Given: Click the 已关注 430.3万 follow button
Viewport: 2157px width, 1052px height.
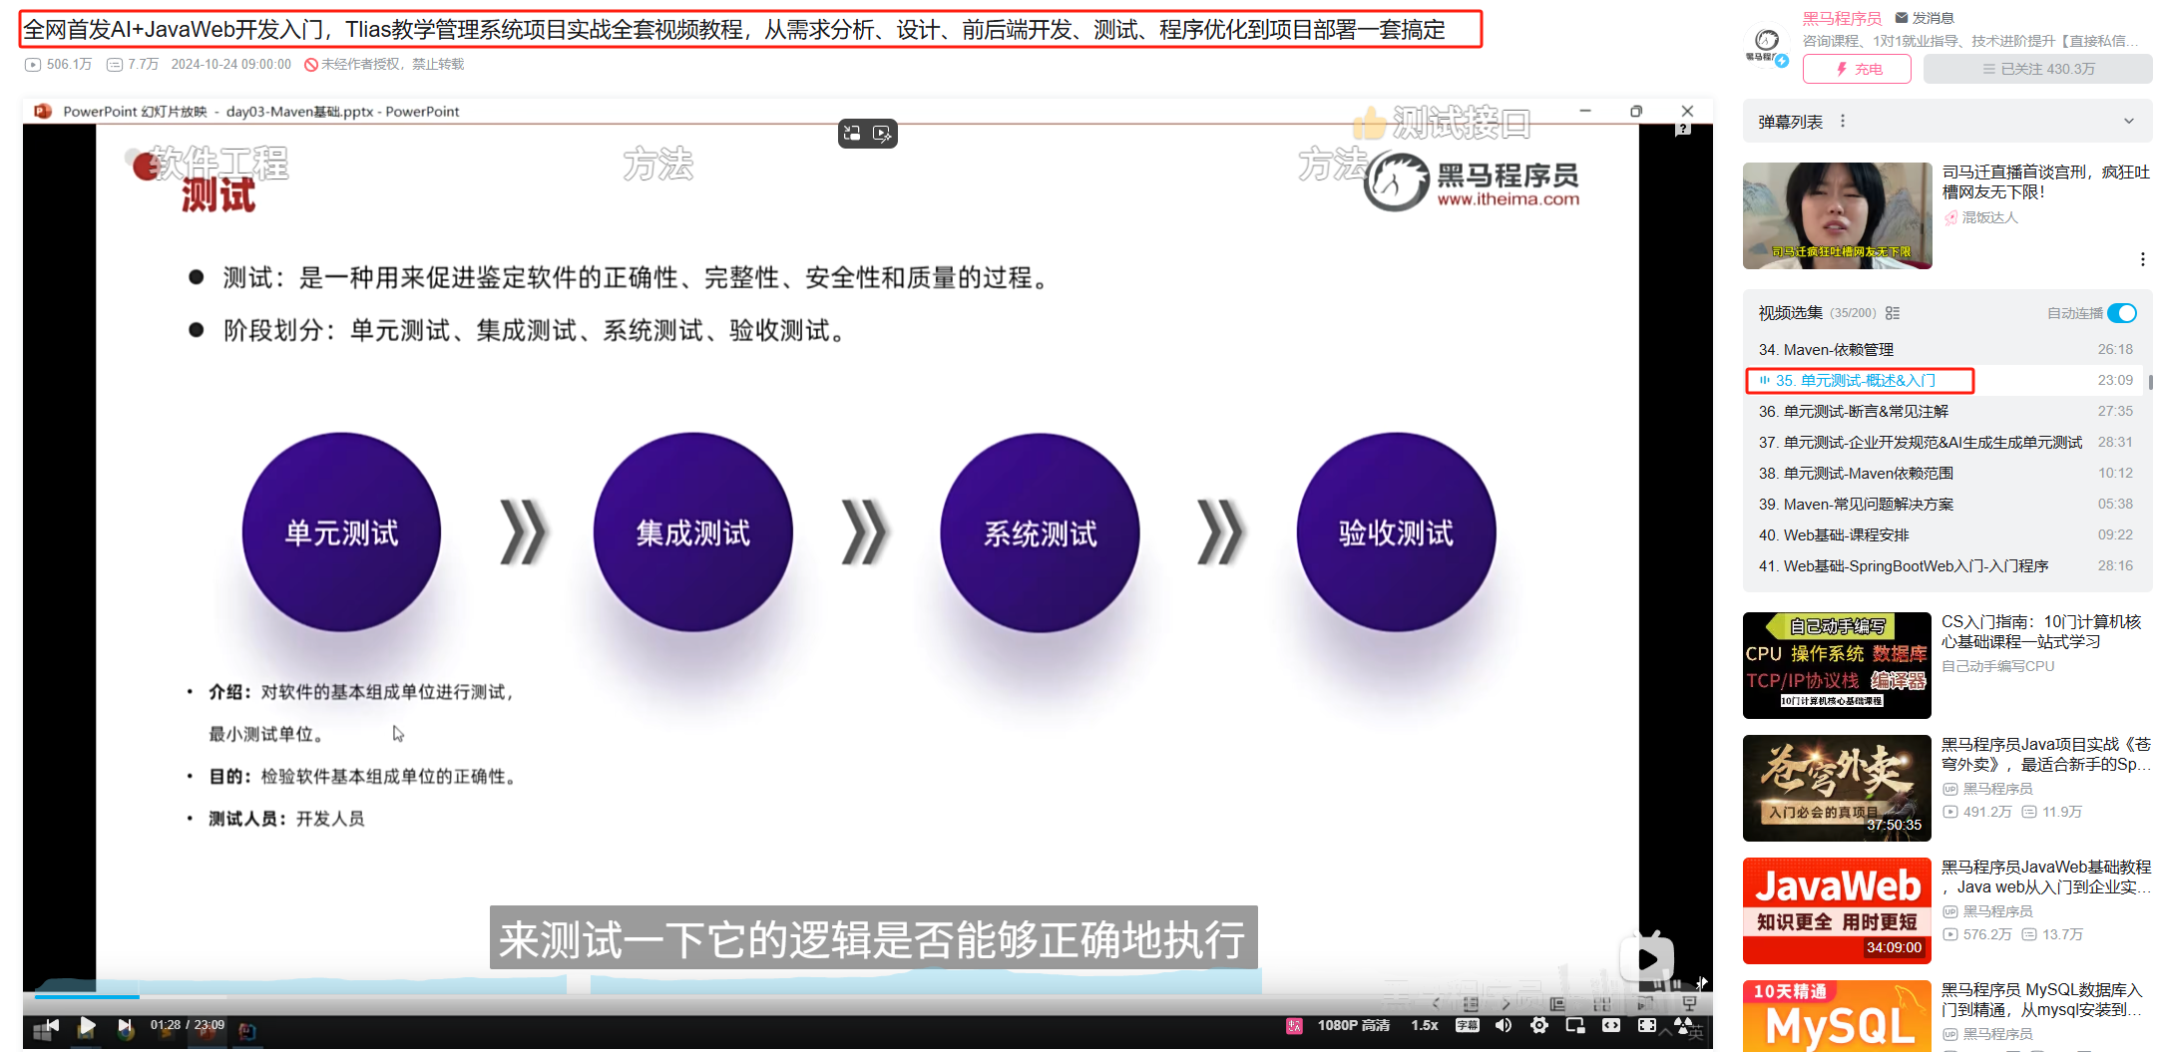Looking at the screenshot, I should pyautogui.click(x=2037, y=69).
